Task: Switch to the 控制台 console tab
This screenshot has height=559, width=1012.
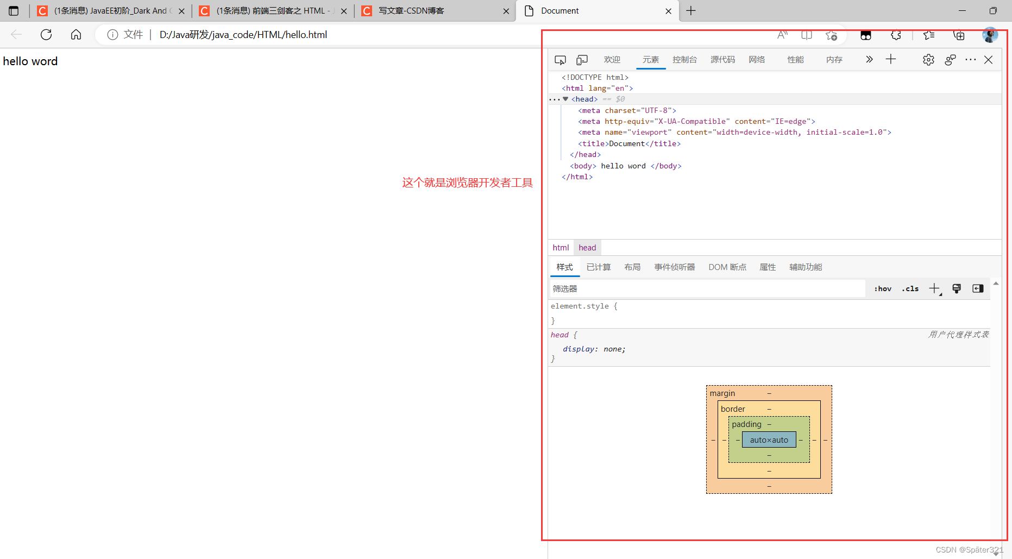Action: point(684,60)
